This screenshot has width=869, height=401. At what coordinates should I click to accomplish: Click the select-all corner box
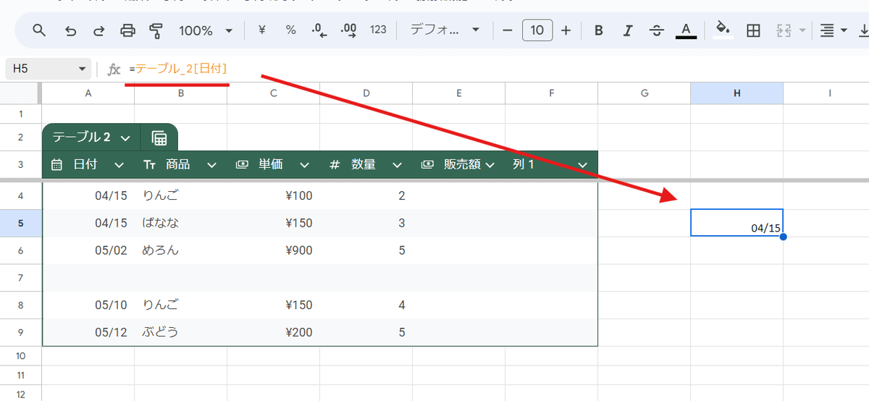(x=20, y=93)
